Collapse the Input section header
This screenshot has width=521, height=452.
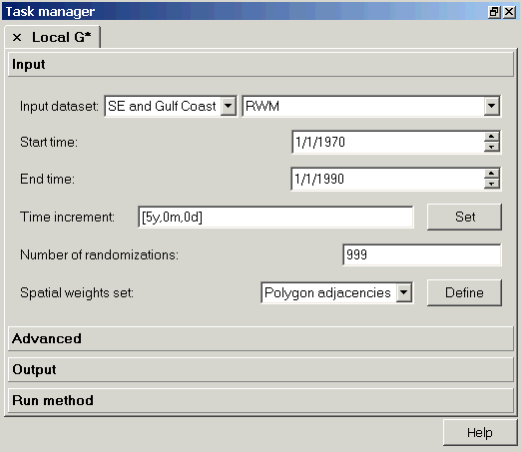(x=260, y=64)
